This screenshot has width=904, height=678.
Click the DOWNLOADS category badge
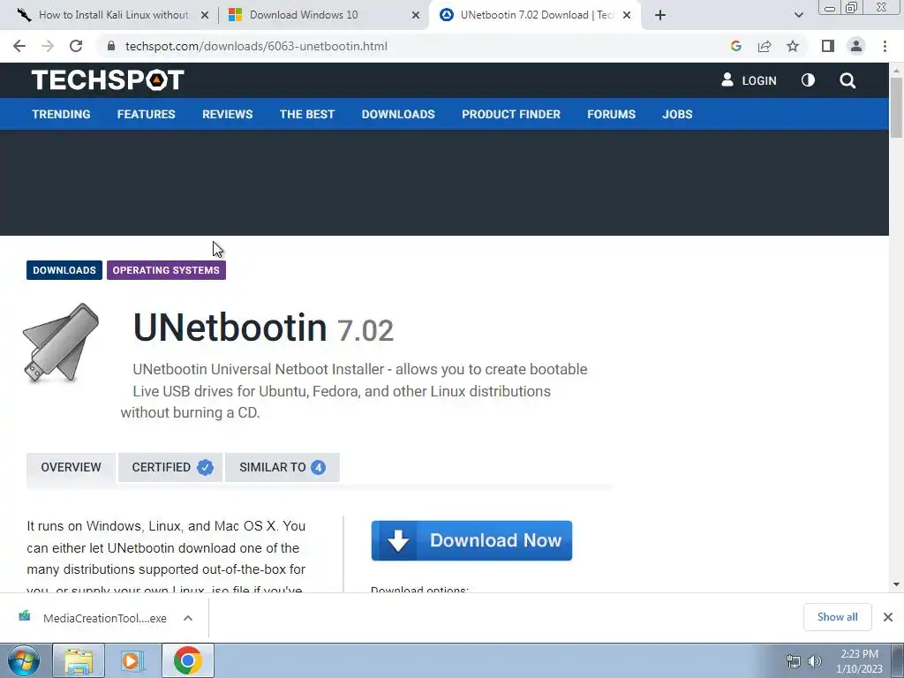pyautogui.click(x=64, y=270)
